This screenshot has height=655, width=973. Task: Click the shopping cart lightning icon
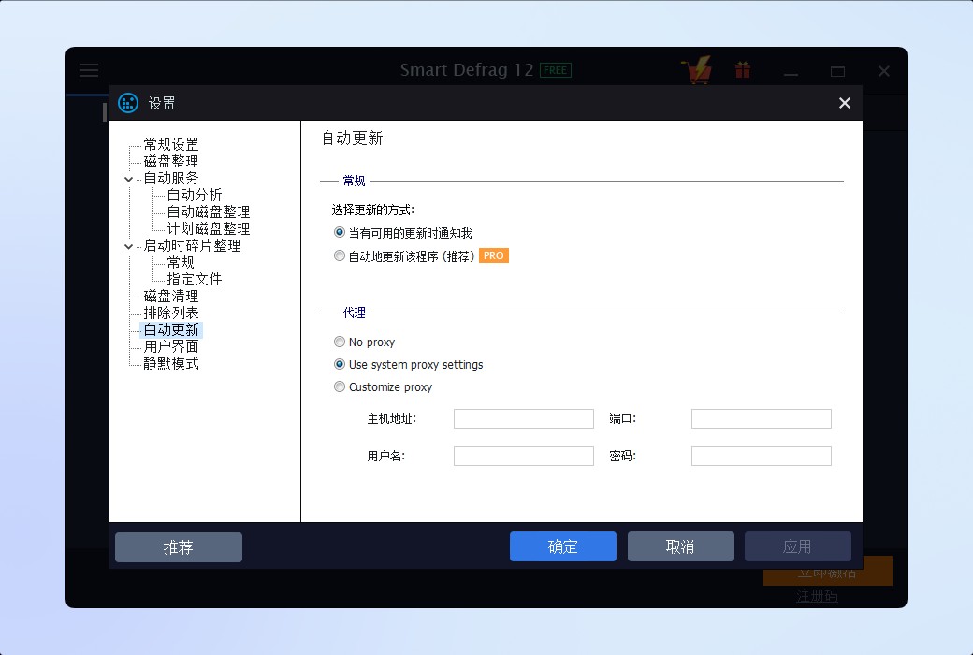pyautogui.click(x=697, y=69)
